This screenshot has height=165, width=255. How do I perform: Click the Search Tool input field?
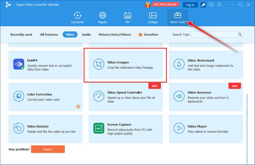click(214, 35)
